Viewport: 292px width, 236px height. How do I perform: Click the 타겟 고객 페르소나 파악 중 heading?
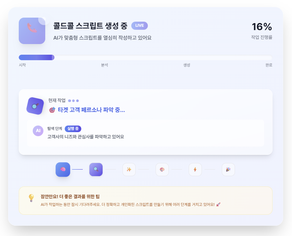[x=91, y=110]
